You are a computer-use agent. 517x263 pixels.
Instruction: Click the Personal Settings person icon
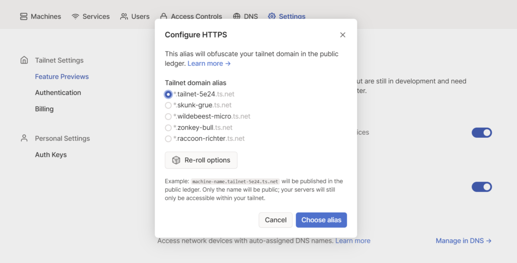pos(24,138)
